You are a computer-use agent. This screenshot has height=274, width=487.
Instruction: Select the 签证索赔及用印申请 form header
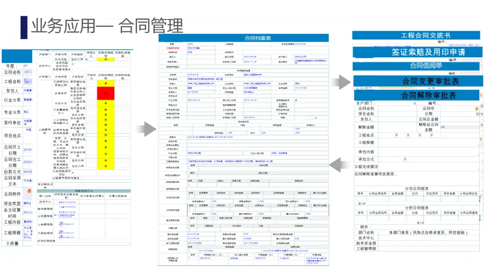(x=418, y=52)
